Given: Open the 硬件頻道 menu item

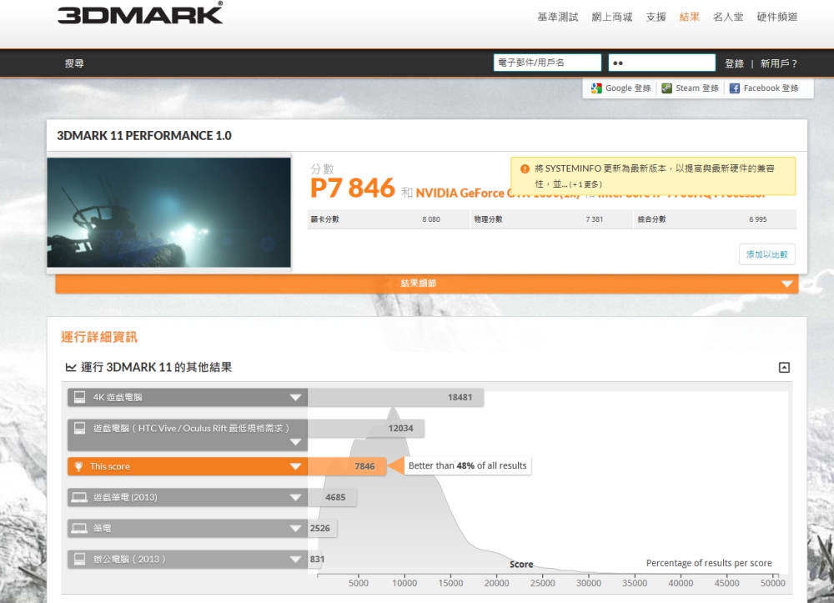Looking at the screenshot, I should pyautogui.click(x=777, y=17).
